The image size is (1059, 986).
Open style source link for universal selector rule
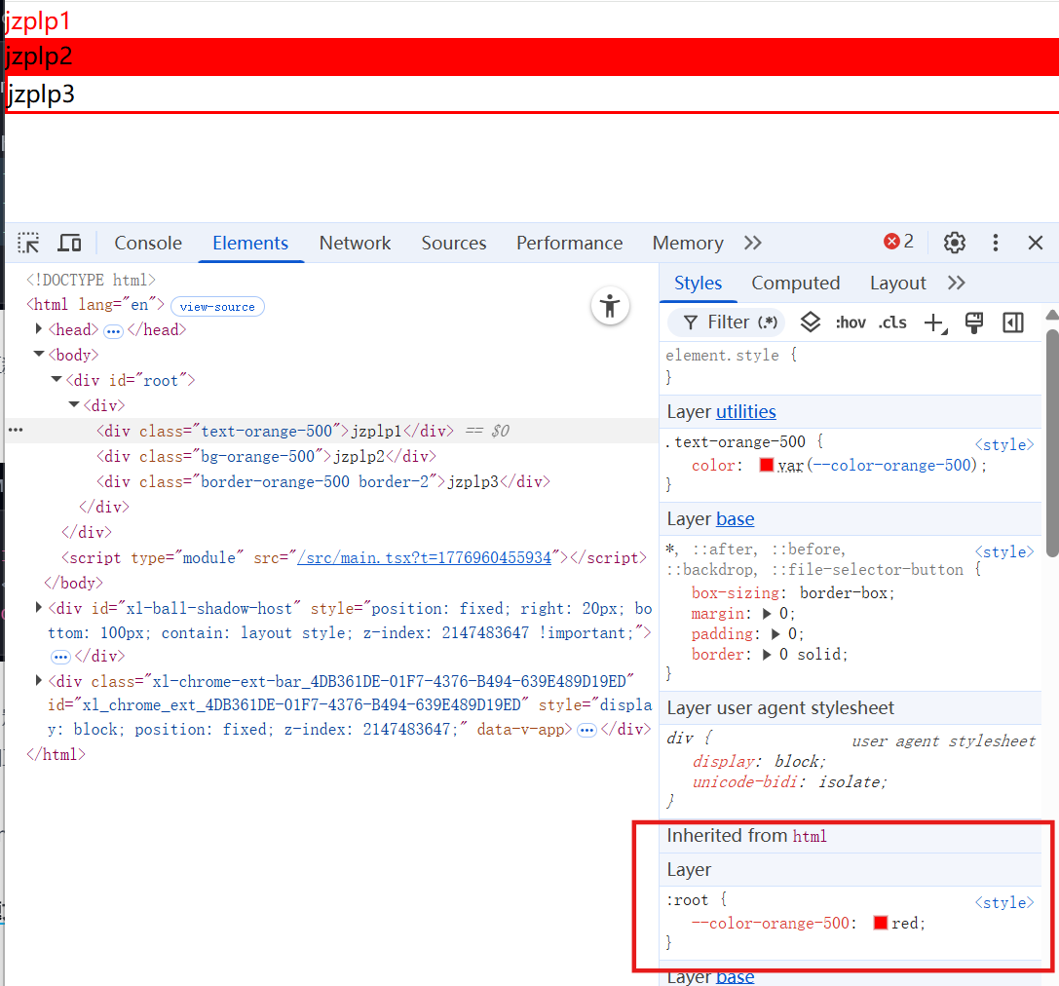point(1004,551)
